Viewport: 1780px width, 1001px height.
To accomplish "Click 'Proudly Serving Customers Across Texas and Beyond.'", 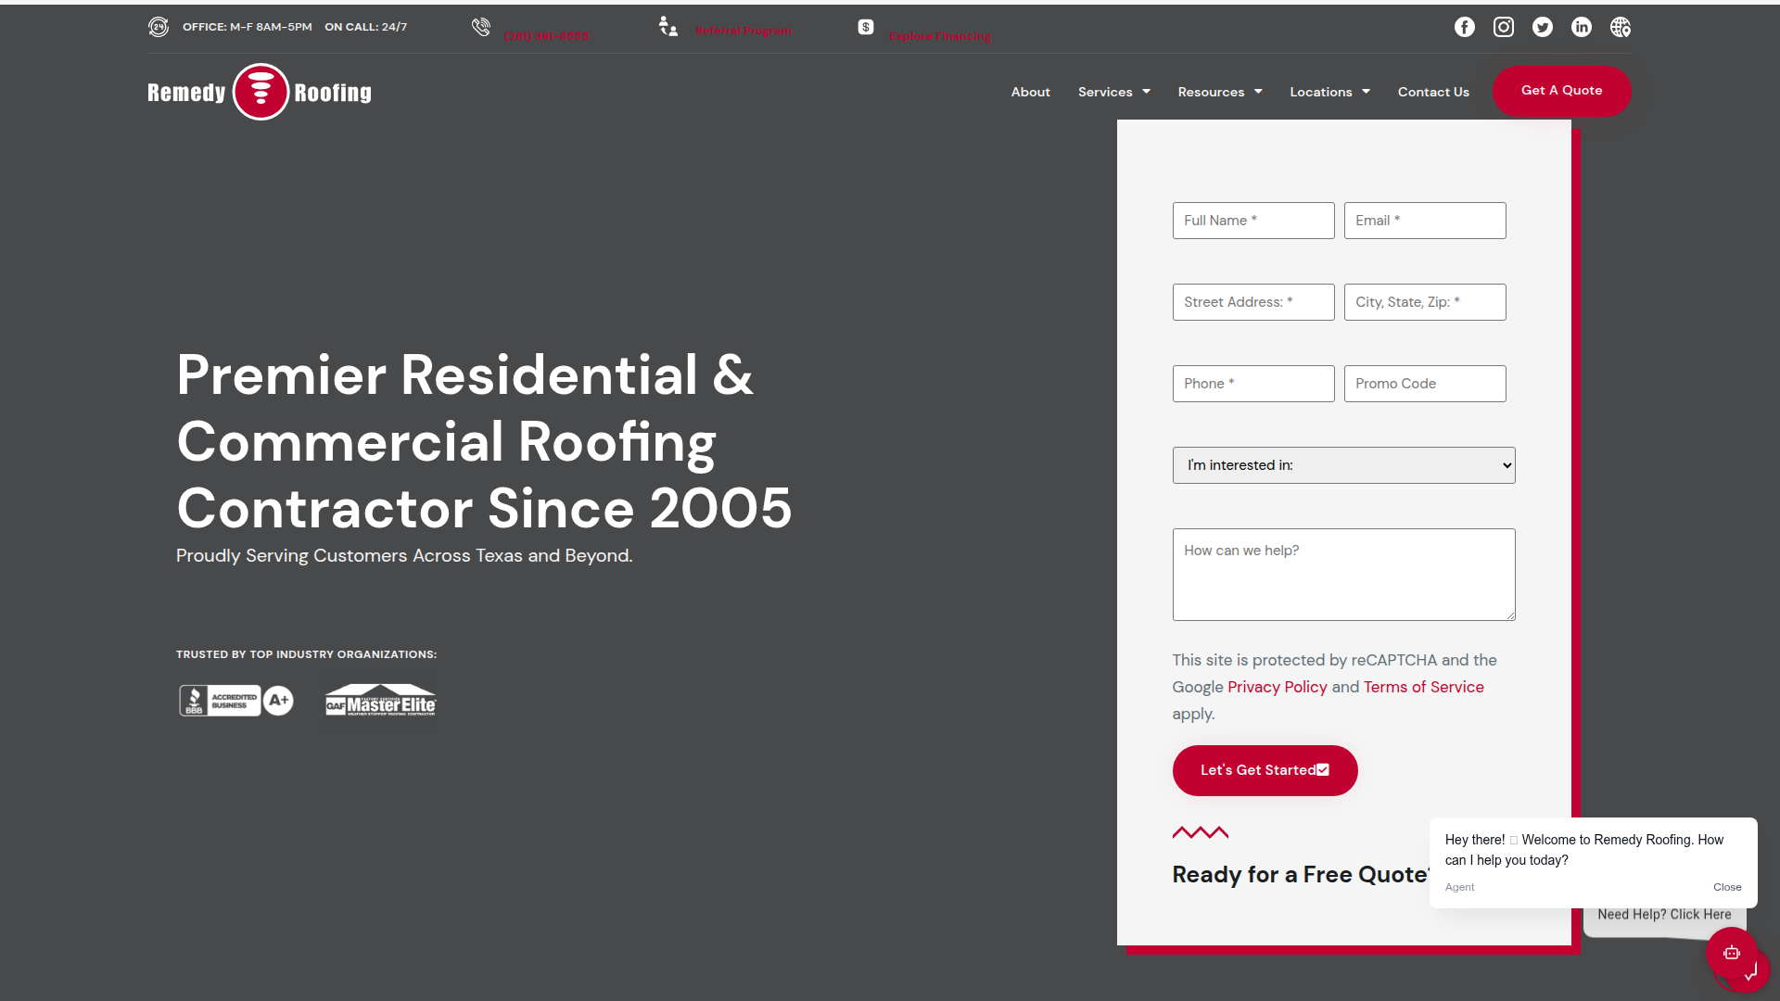I will coord(404,555).
